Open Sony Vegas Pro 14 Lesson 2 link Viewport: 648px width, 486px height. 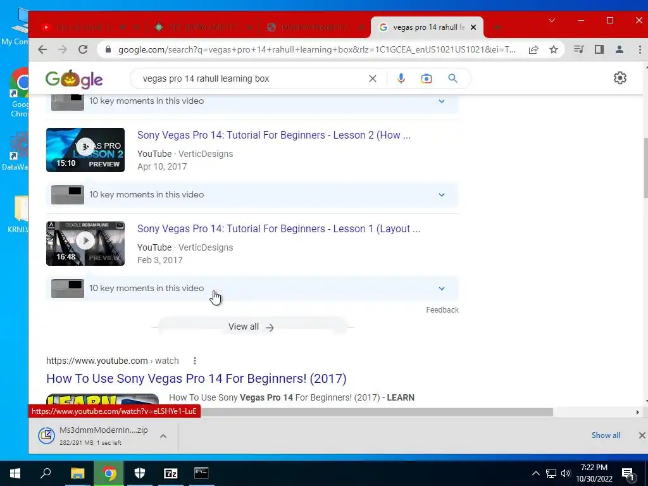click(273, 135)
